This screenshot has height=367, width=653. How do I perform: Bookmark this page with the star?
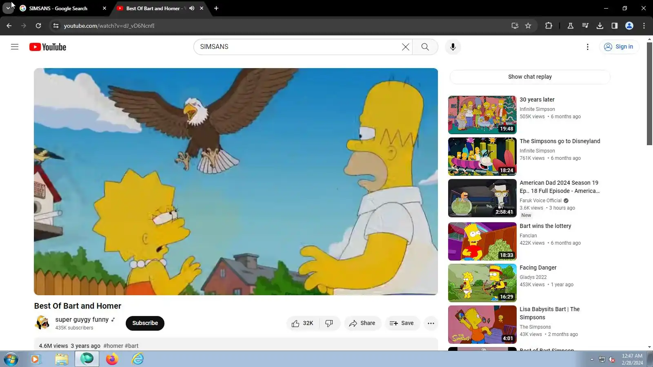pos(528,26)
